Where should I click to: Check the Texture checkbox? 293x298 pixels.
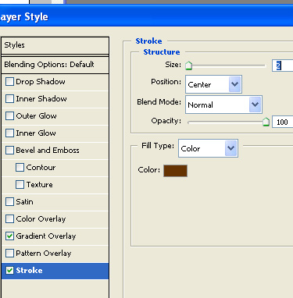coord(20,185)
